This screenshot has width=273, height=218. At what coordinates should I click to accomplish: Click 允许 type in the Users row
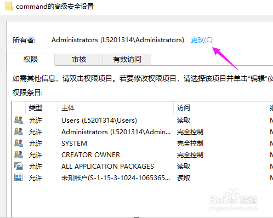tap(36, 121)
